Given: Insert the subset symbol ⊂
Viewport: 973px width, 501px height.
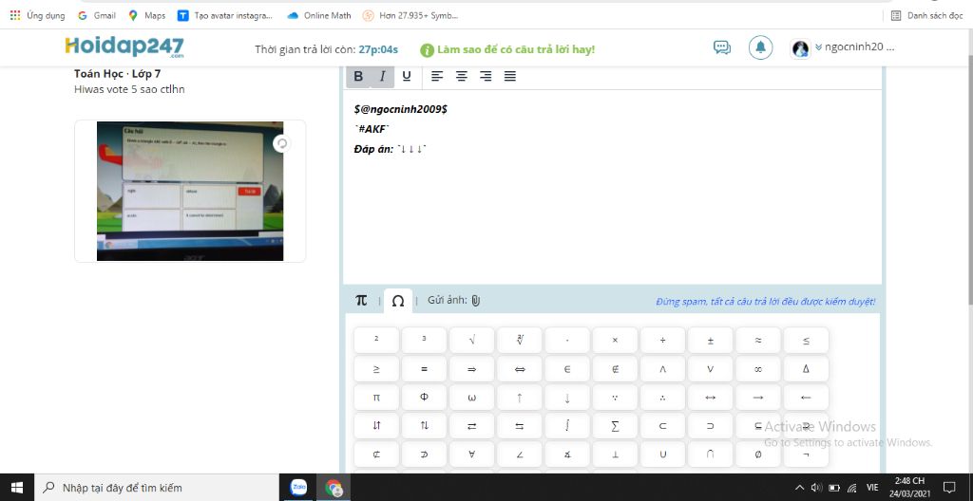Looking at the screenshot, I should (x=662, y=426).
